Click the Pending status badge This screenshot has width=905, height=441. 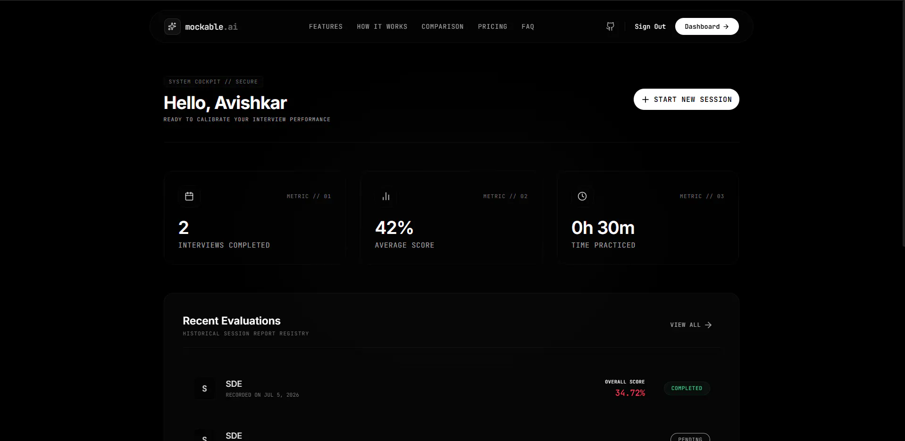point(690,437)
